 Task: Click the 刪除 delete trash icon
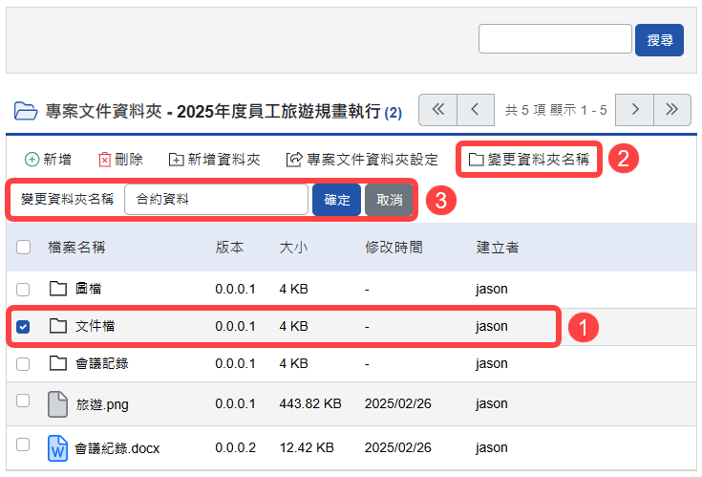pos(105,160)
